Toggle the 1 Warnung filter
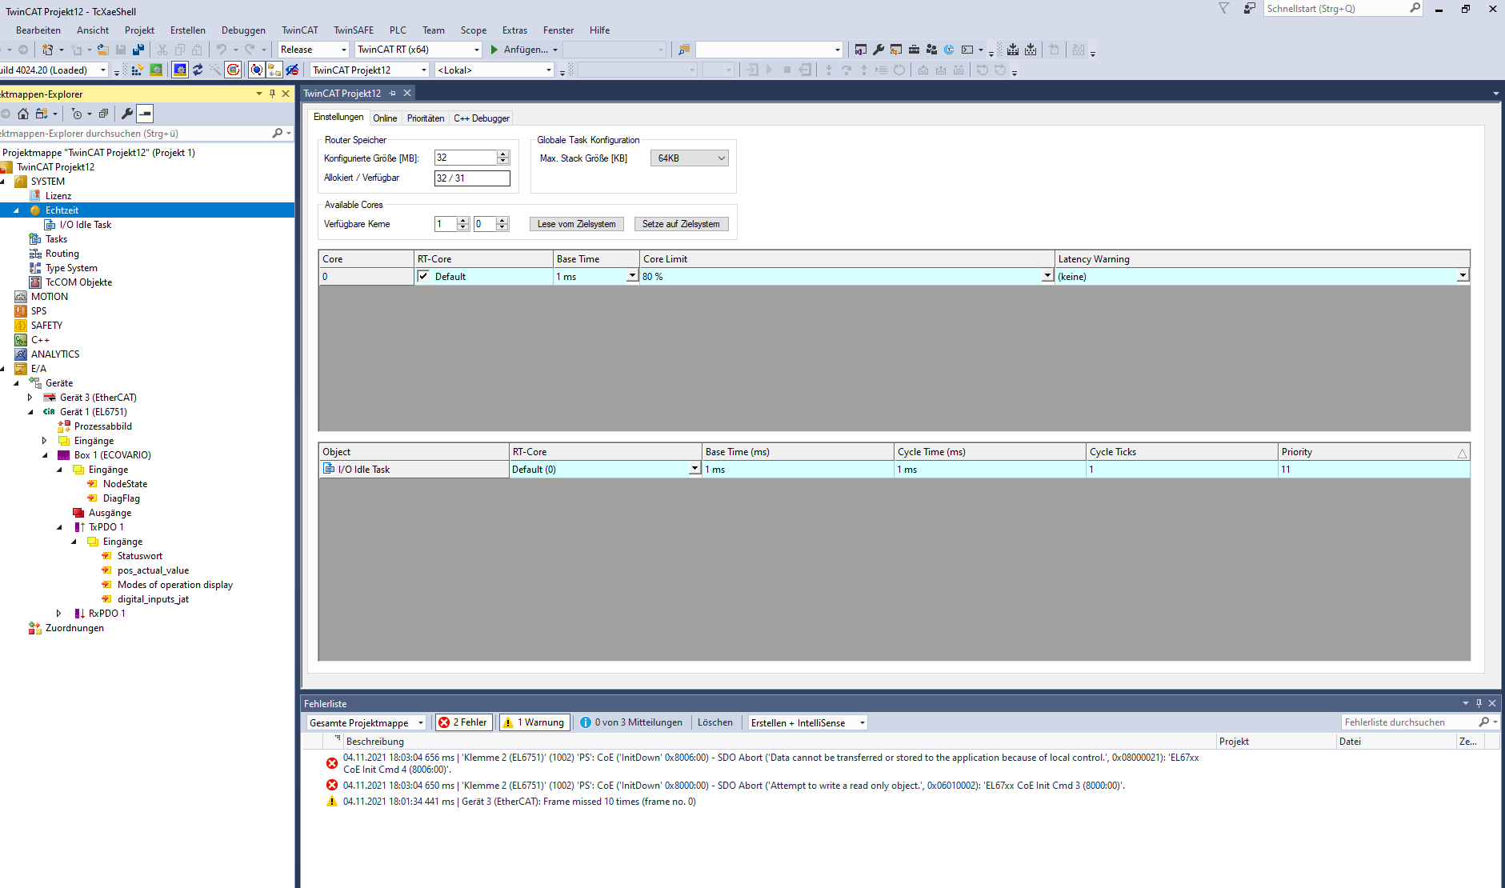 pyautogui.click(x=534, y=722)
